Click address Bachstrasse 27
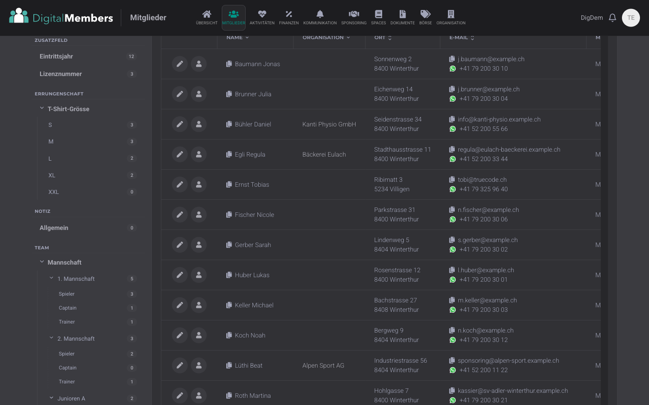Viewport: 649px width, 405px height. tap(395, 300)
